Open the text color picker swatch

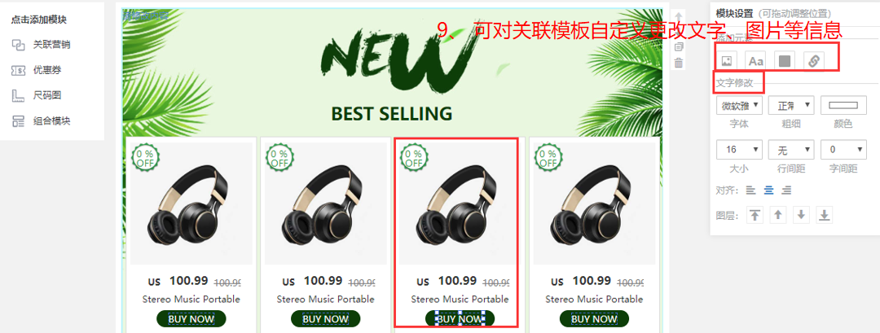click(843, 105)
